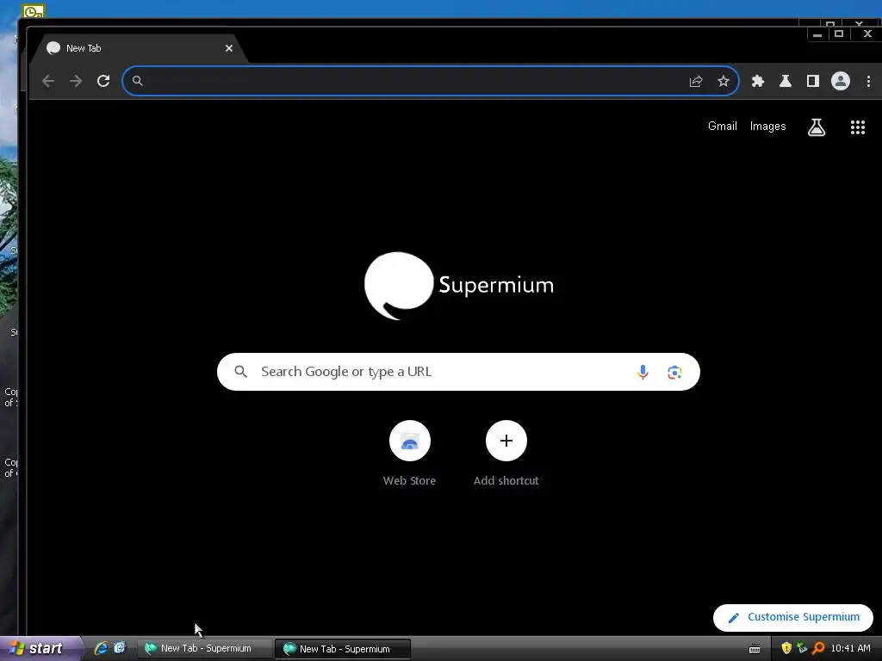Go back using the back arrow
This screenshot has width=882, height=661.
coord(48,81)
